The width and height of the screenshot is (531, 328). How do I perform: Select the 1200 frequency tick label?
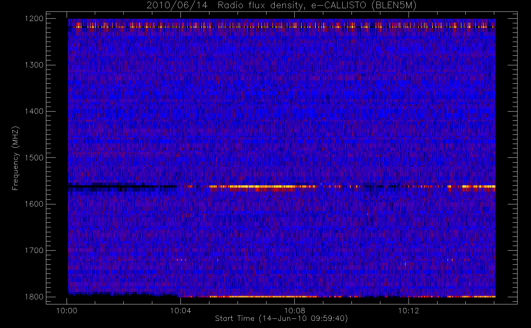click(34, 19)
